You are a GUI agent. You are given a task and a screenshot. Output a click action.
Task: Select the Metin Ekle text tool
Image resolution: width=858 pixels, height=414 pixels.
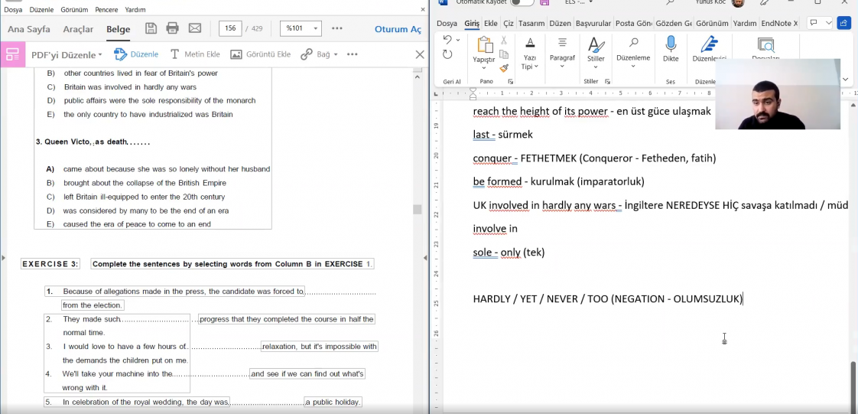pyautogui.click(x=195, y=54)
